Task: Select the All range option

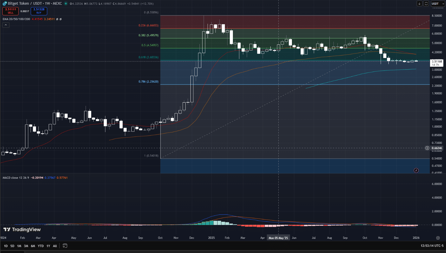Action: [55, 246]
